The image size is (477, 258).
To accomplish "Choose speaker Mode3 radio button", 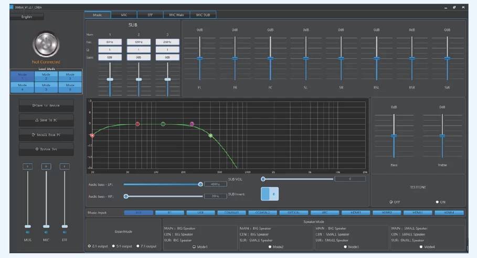I will click(x=345, y=247).
